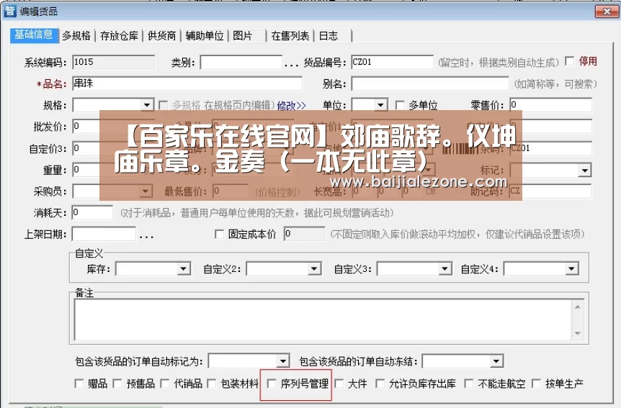Close the 编辑货品 dialog
621x408 pixels.
click(x=606, y=12)
